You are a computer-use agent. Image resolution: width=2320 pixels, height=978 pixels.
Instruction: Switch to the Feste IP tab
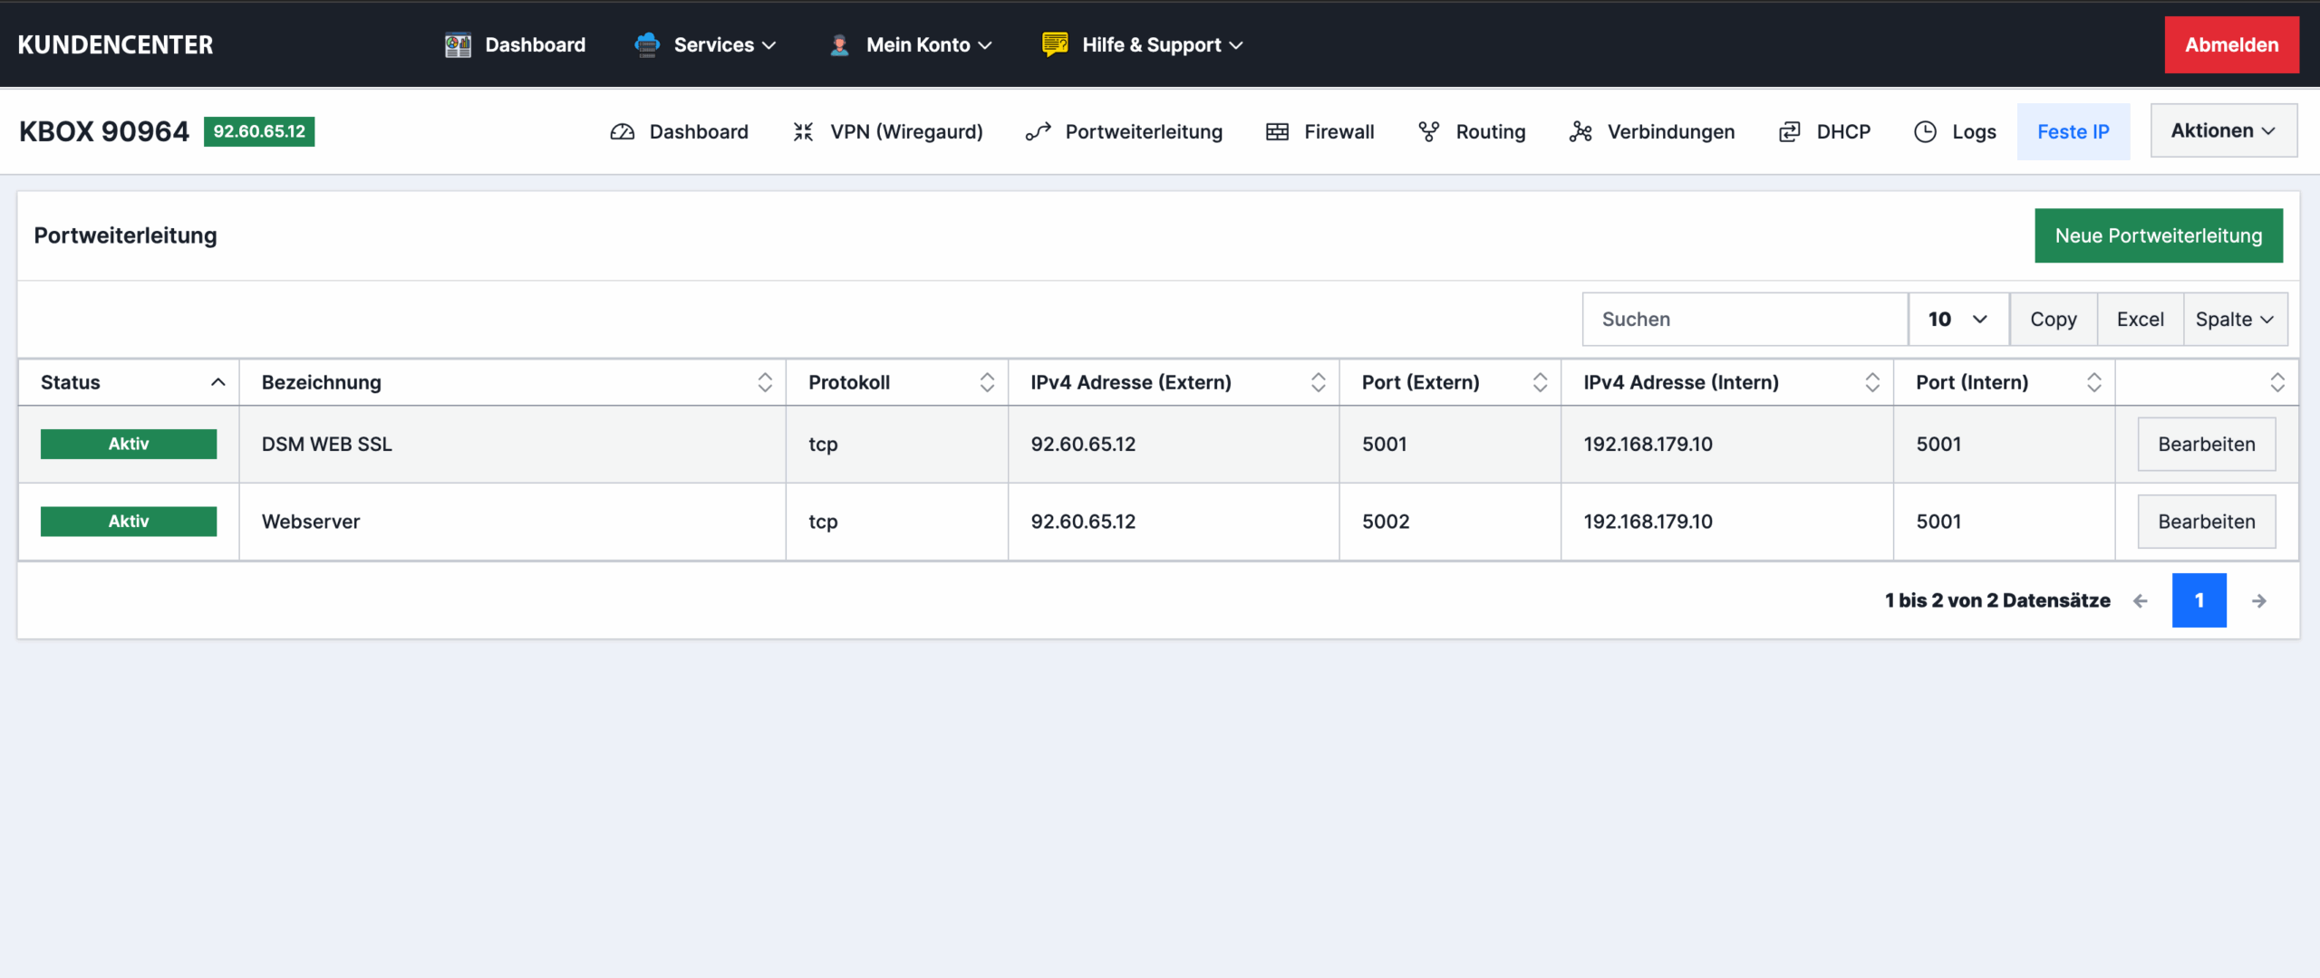tap(2073, 132)
